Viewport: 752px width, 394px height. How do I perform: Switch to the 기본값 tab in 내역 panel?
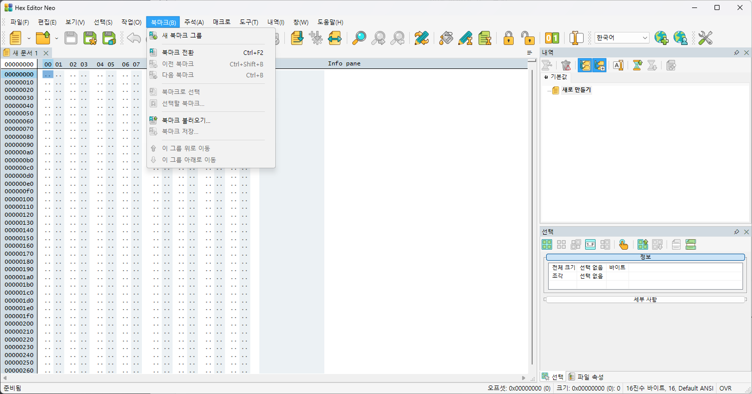pyautogui.click(x=556, y=77)
